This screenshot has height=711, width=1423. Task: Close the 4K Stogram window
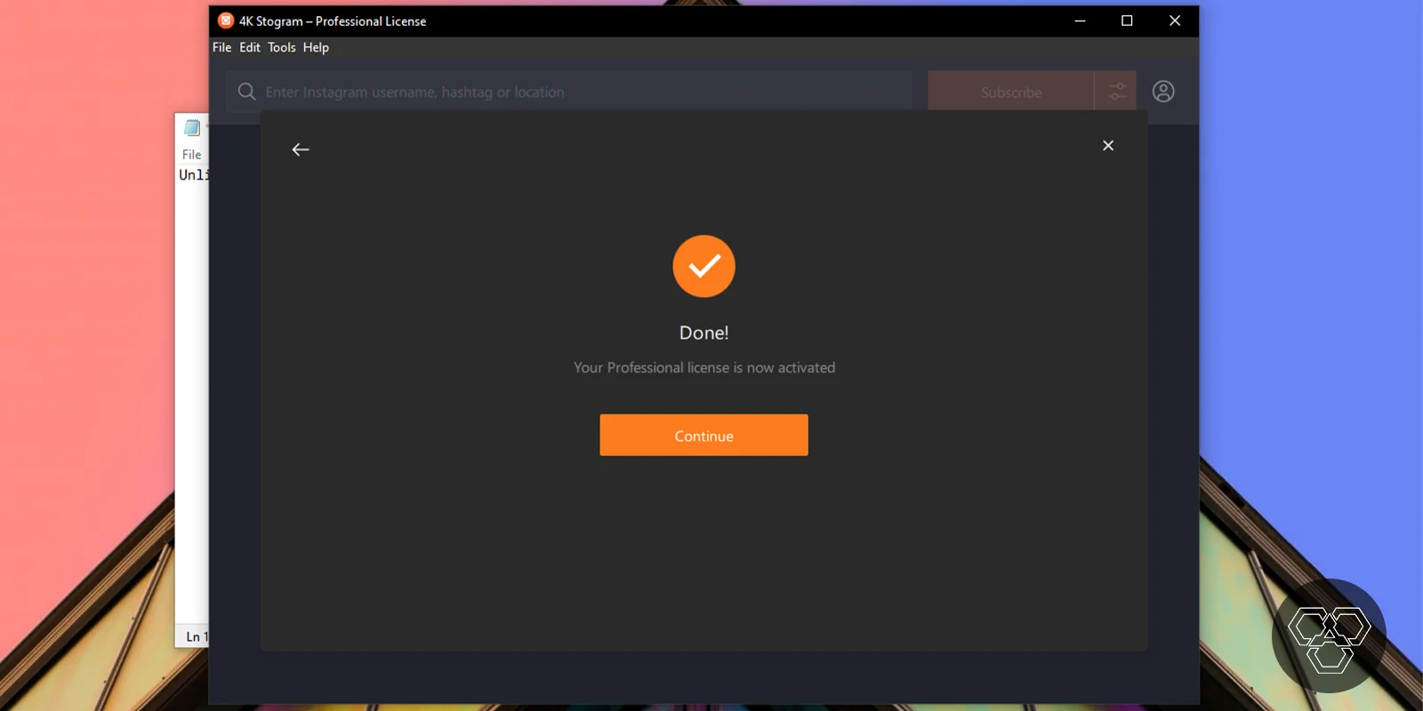1175,20
